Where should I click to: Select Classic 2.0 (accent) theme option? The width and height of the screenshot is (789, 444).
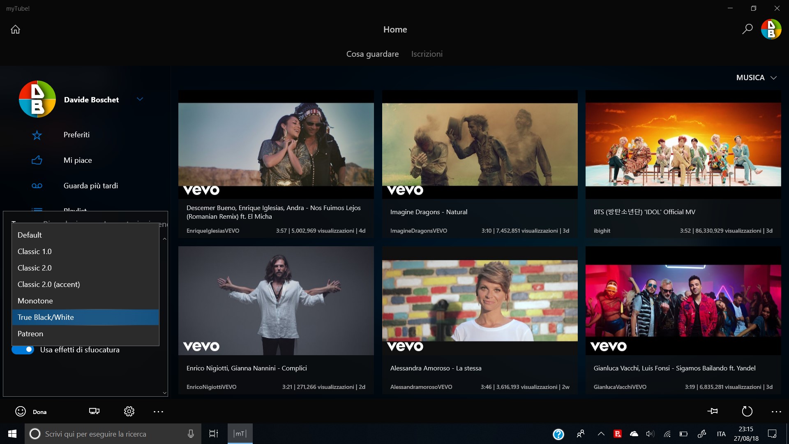85,284
